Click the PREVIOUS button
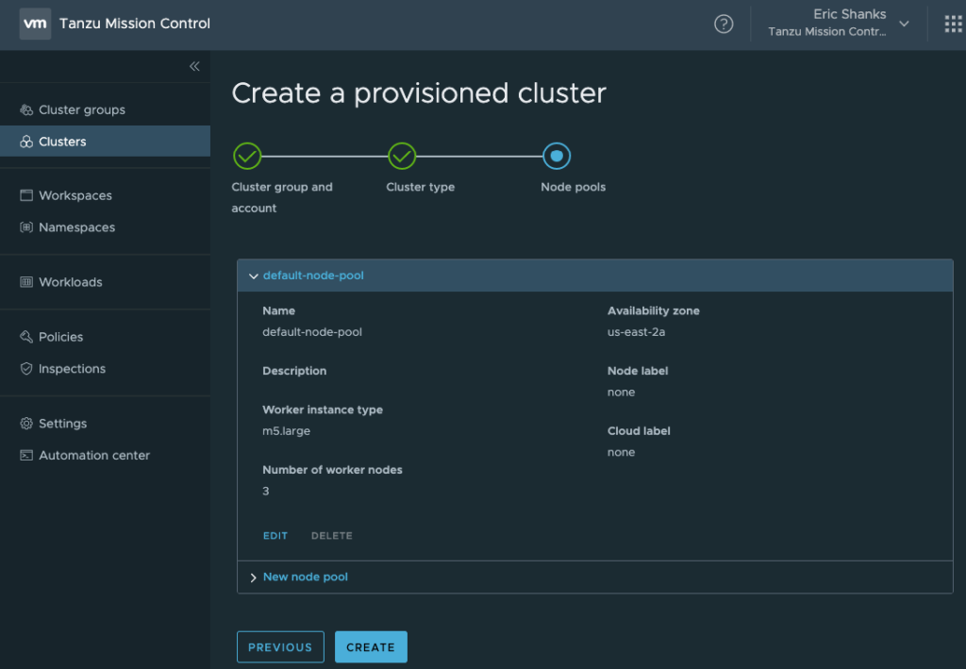Image resolution: width=966 pixels, height=669 pixels. (x=280, y=647)
